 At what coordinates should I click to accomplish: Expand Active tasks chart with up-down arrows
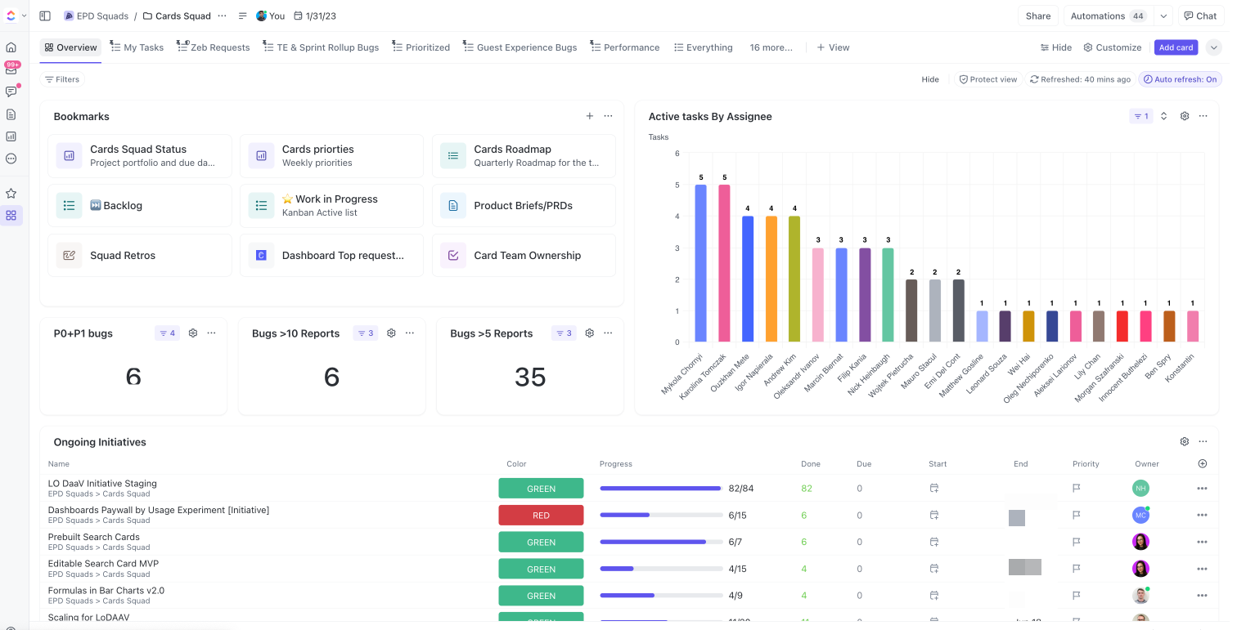coord(1164,116)
